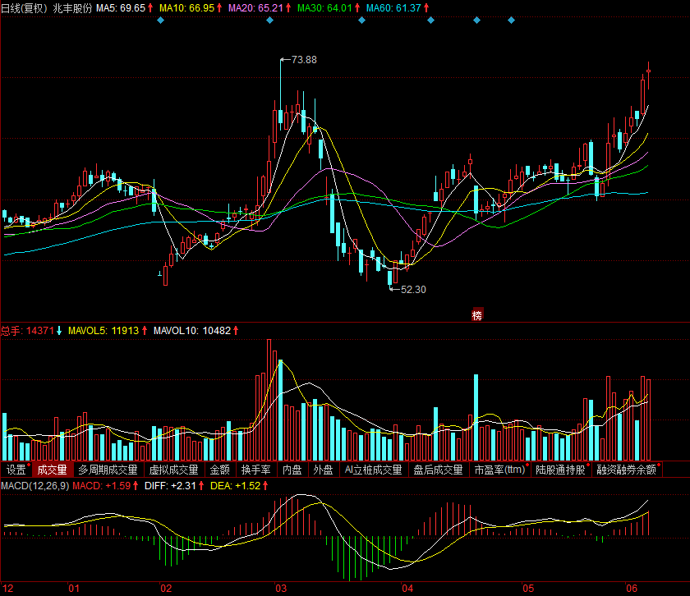Screen dimensions: 690x596
Task: Click the MA10: 66.95 indicator label
Action: tap(186, 8)
